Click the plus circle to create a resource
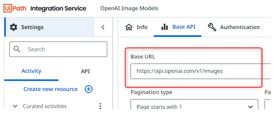The width and height of the screenshot is (275, 116). coord(89,89)
